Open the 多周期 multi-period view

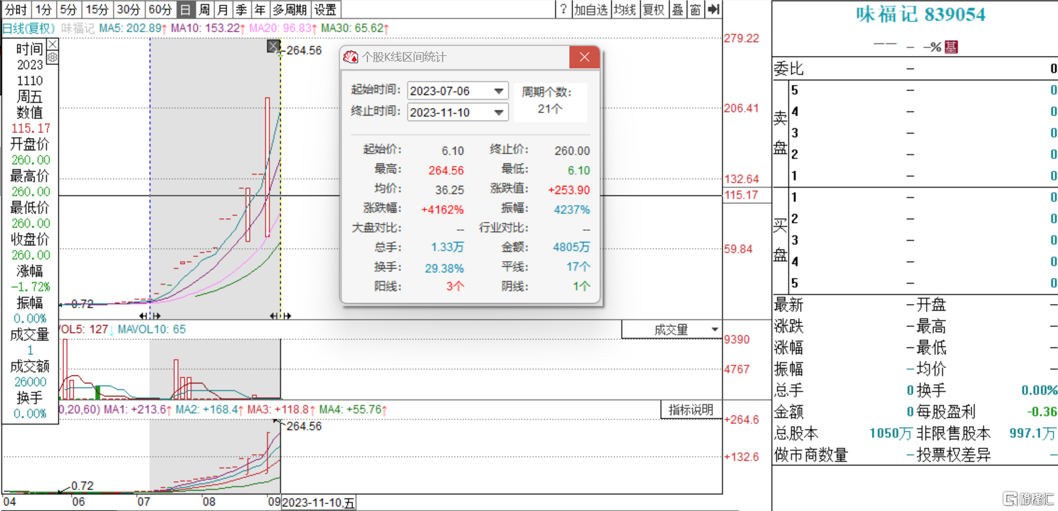click(290, 9)
